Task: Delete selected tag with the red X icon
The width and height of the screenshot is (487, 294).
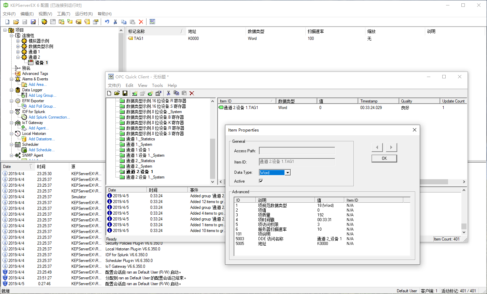Action: 141,21
